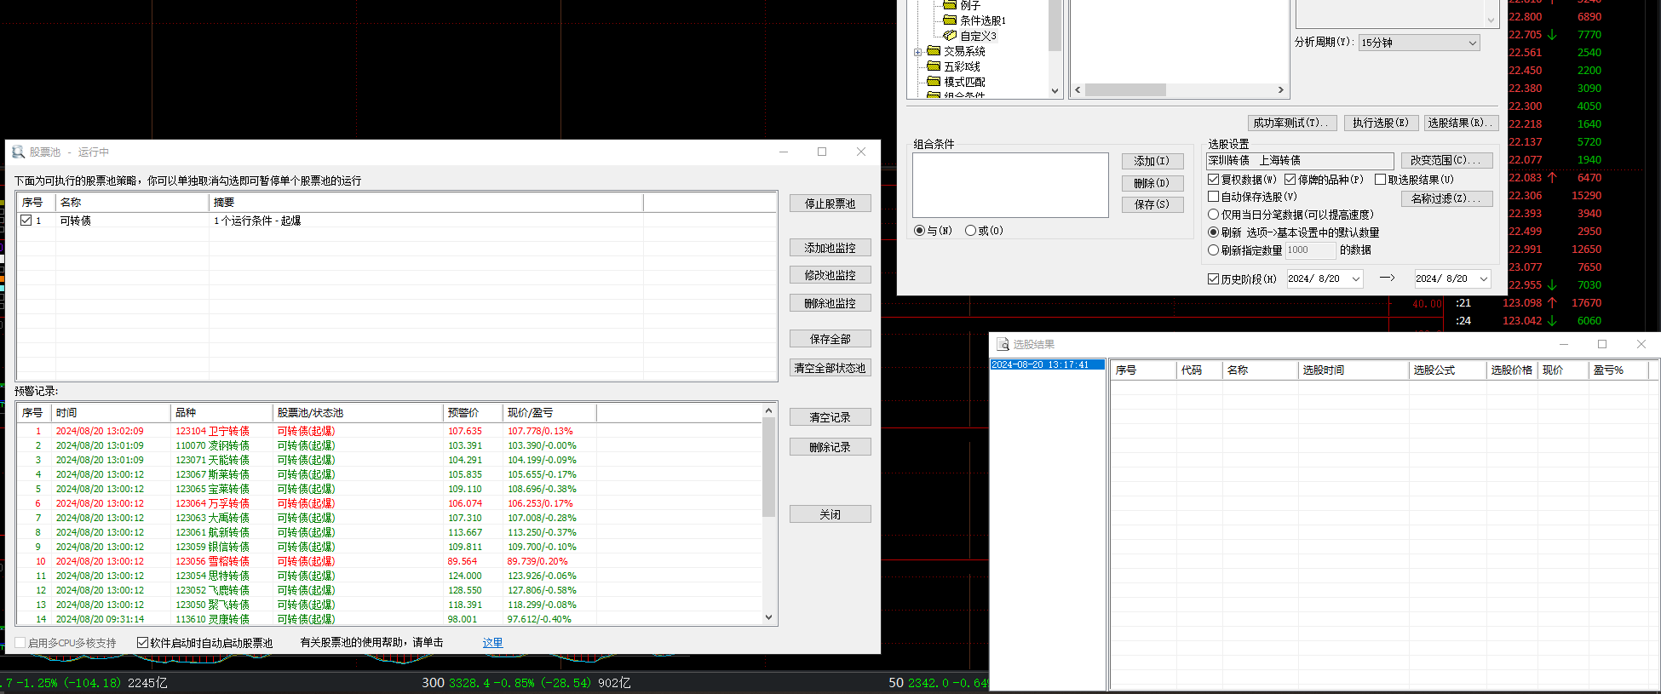This screenshot has width=1661, height=694.
Task: Select the 或(O) radio button
Action: click(970, 231)
